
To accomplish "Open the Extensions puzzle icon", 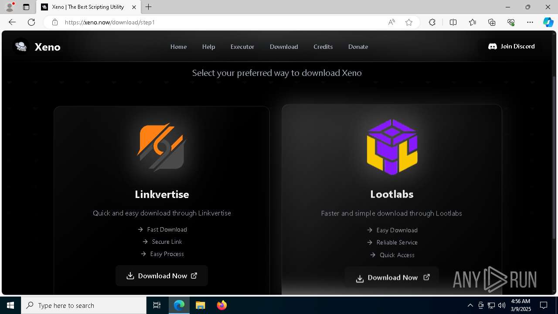I will point(432,22).
